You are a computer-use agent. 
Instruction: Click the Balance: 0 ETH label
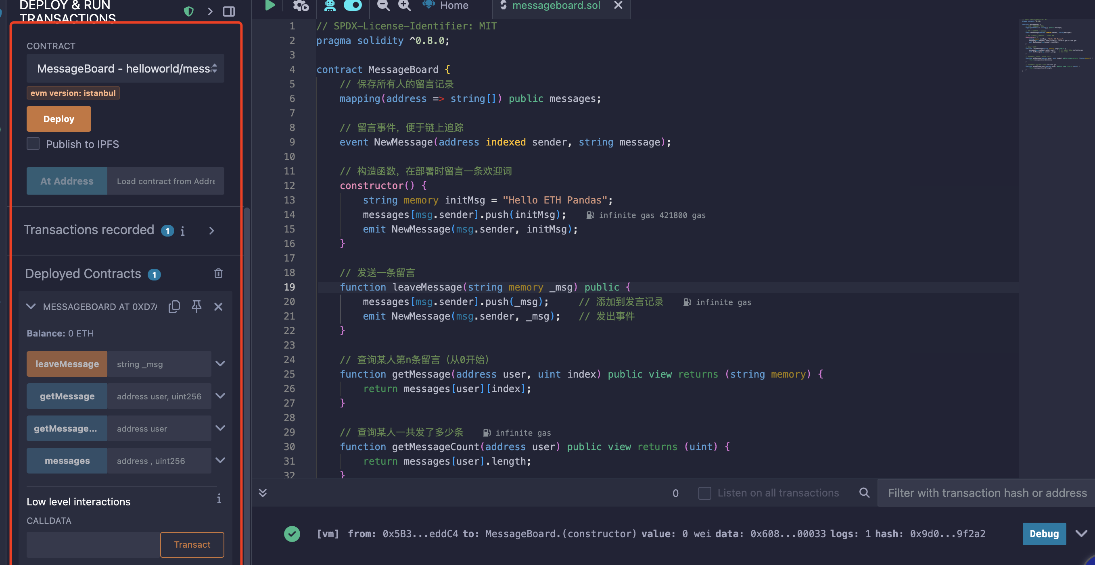coord(60,333)
